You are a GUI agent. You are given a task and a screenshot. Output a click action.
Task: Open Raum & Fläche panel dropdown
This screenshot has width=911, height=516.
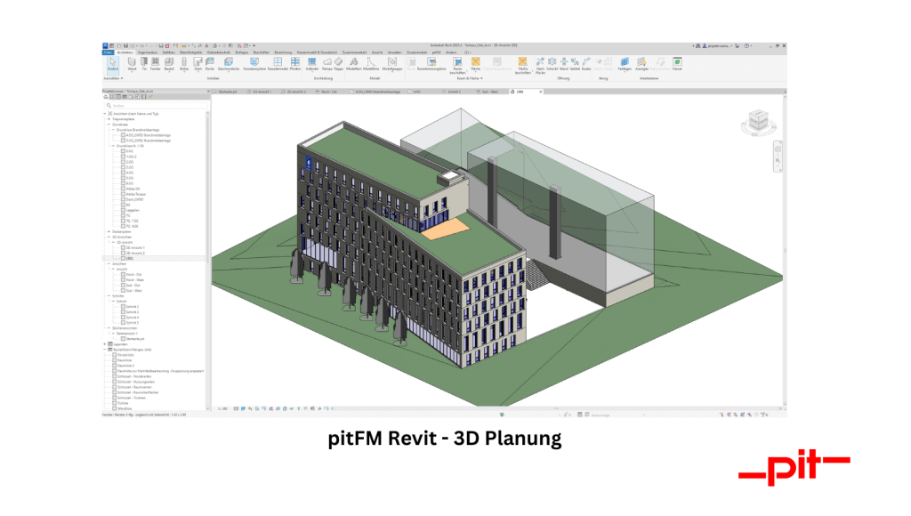coord(470,78)
